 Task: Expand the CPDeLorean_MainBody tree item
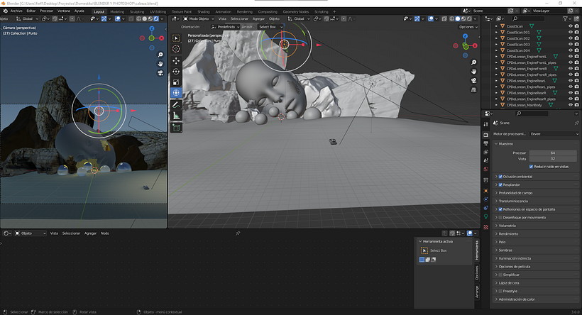tap(496, 105)
